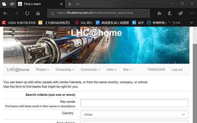Image resolution: width=197 pixels, height=123 pixels.
Task: Click the scrollbar up arrow
Action: tap(195, 29)
